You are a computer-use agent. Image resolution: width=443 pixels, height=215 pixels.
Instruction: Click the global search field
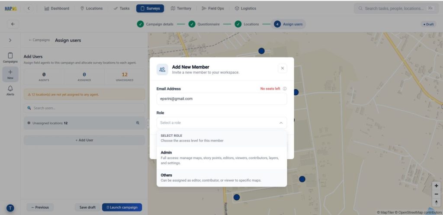(395, 9)
